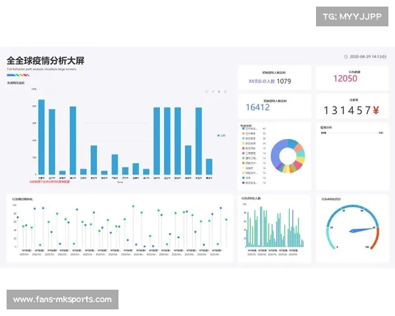Click the salmon orange donut chart segment

pyautogui.click(x=298, y=147)
